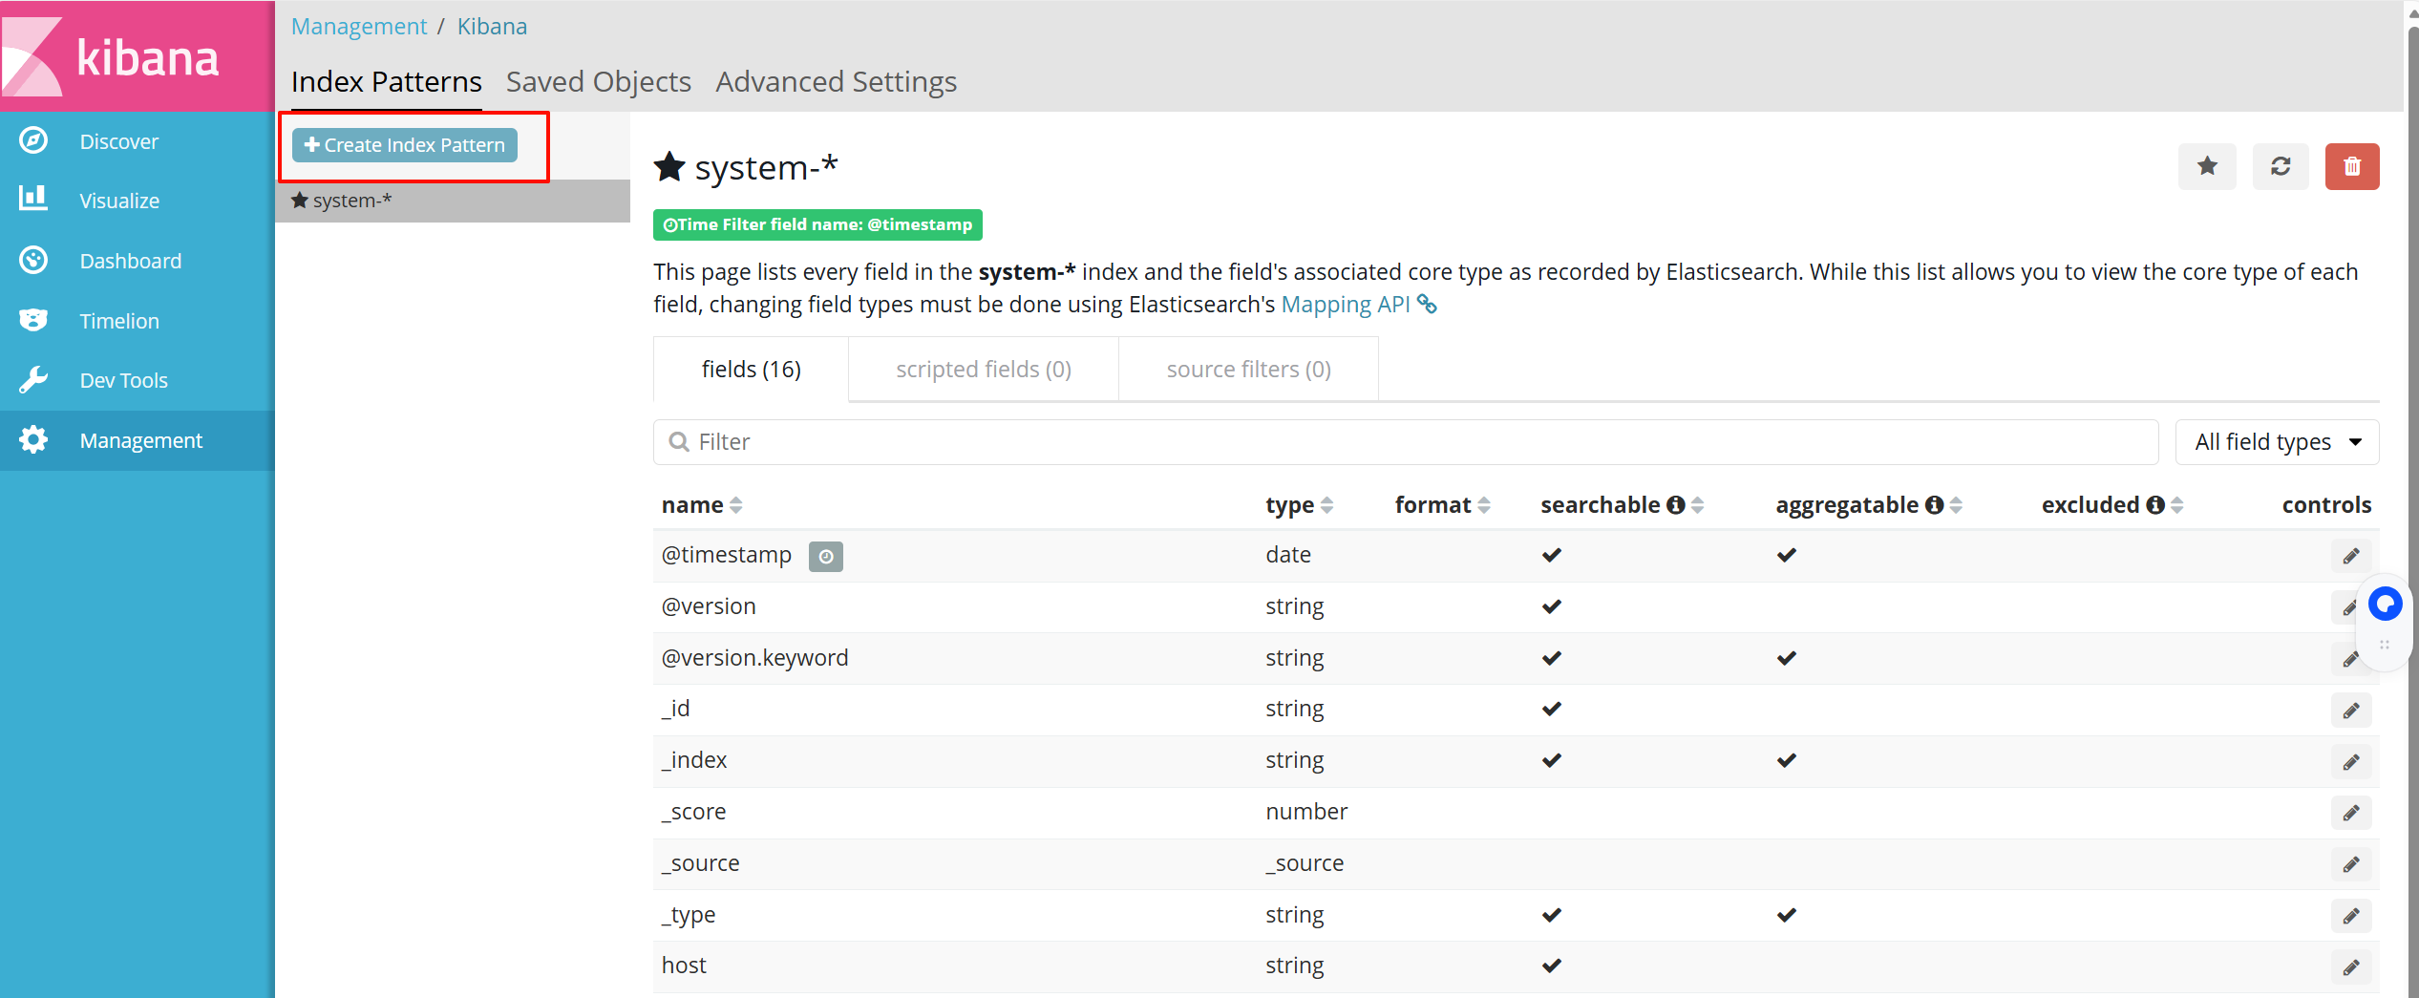Click the drag handle below chat bubble

2385,646
